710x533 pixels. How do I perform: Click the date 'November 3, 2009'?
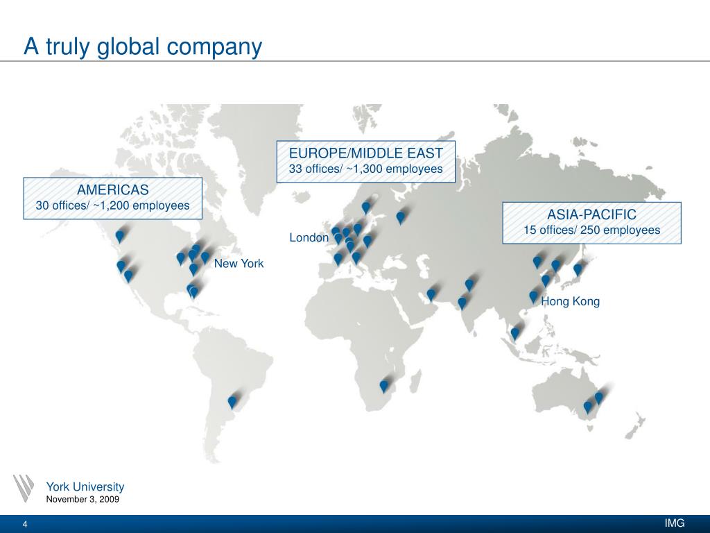83,500
